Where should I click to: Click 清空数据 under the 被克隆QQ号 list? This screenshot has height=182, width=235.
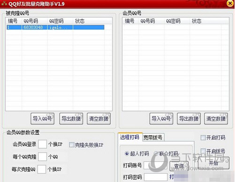[x=99, y=119]
